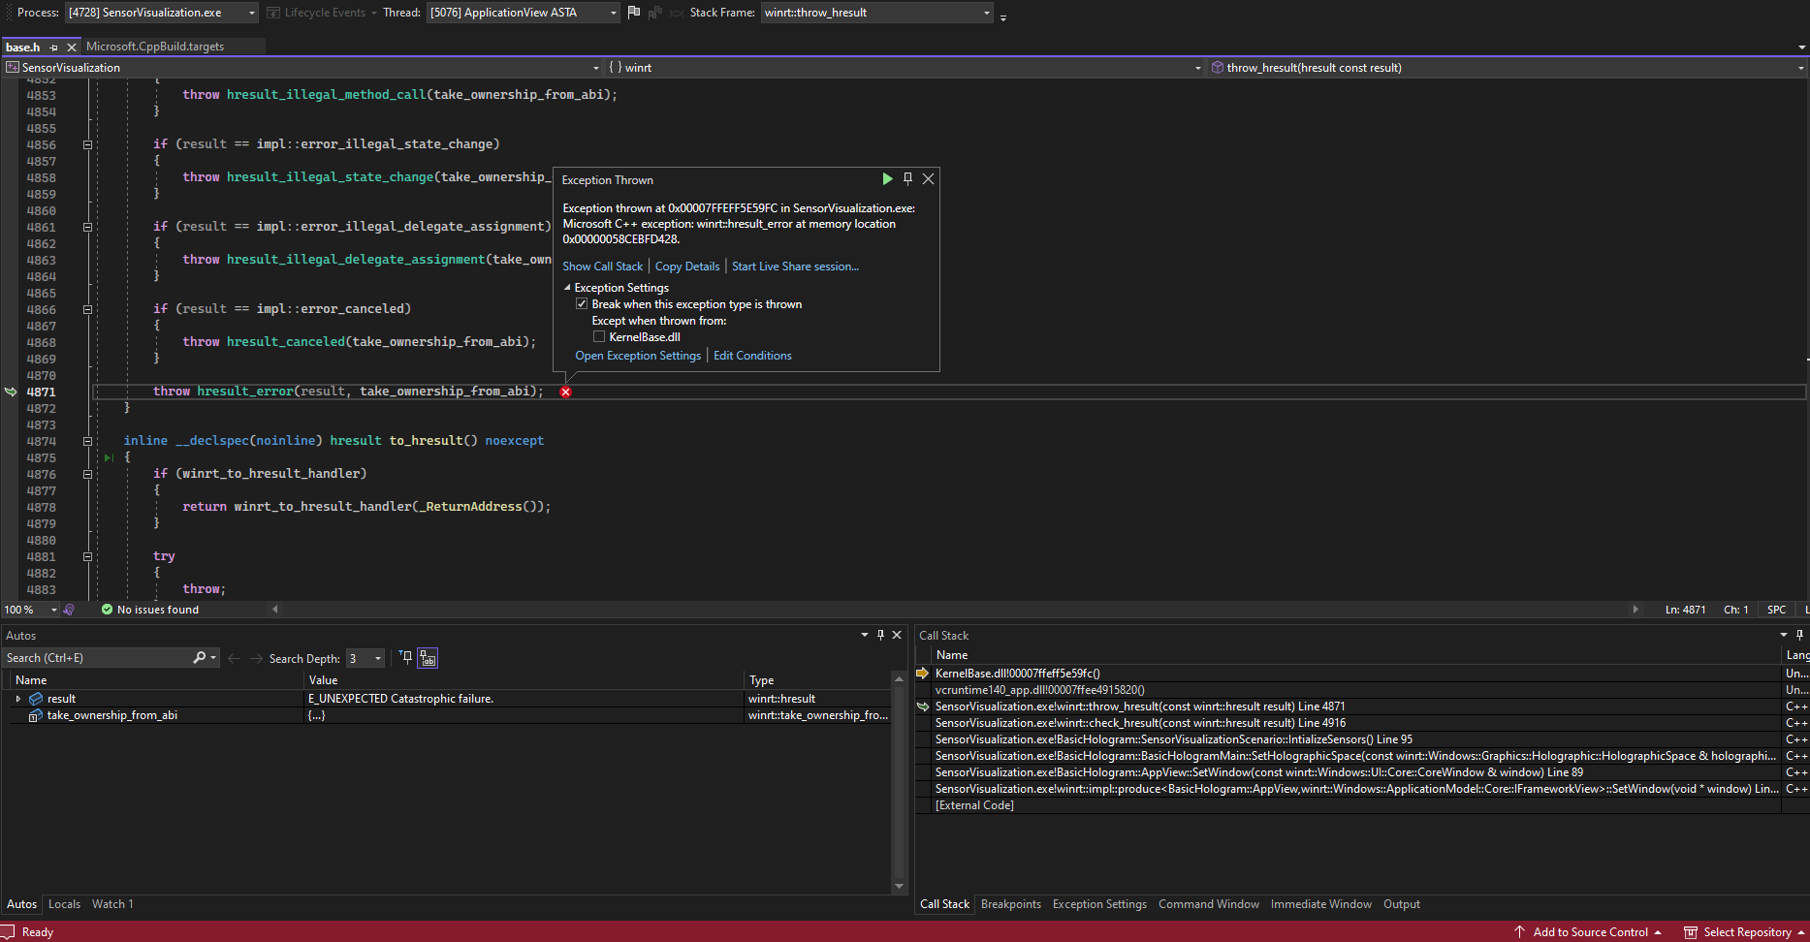The width and height of the screenshot is (1810, 942).
Task: Click Start Live Share session link
Action: [795, 267]
